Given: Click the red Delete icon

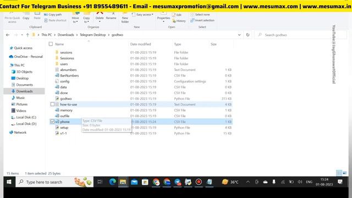Looking at the screenshot, I should (x=100, y=14).
